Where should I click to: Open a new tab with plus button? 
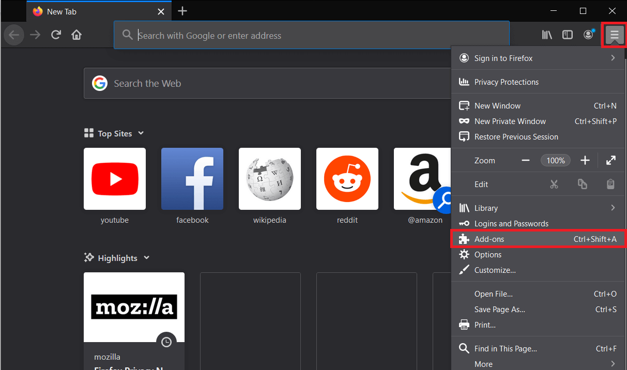(x=182, y=11)
